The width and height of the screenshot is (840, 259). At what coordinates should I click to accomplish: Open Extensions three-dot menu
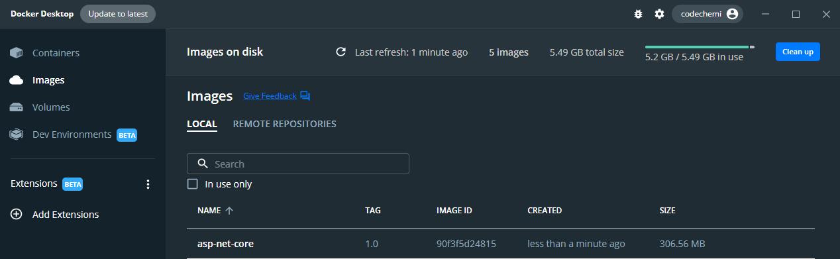148,184
